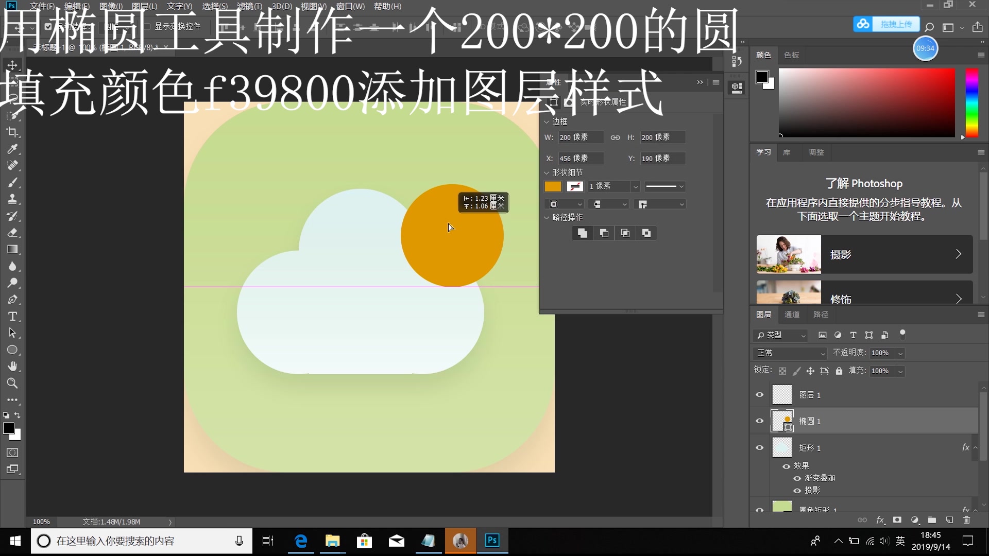
Task: Collapse the 路径操作 section
Action: pyautogui.click(x=547, y=217)
